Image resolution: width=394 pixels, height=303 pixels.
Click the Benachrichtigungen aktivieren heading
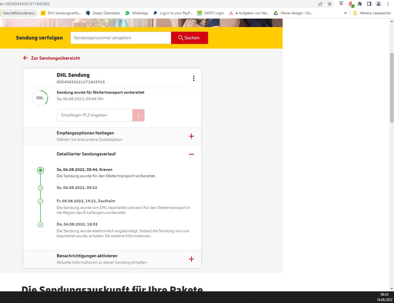pyautogui.click(x=87, y=256)
